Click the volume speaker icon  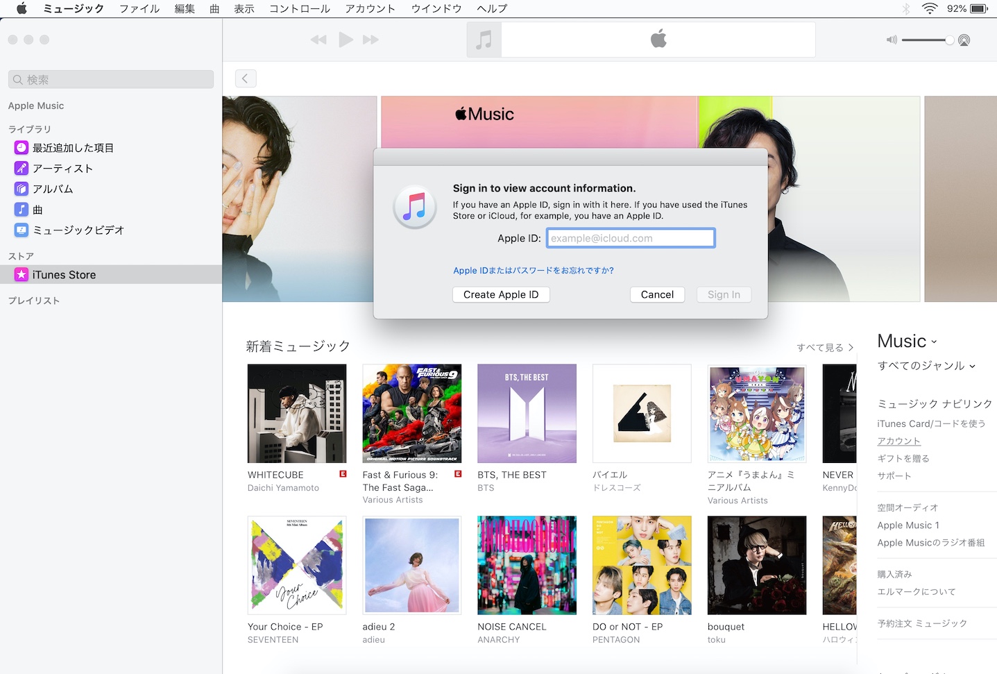pos(892,40)
